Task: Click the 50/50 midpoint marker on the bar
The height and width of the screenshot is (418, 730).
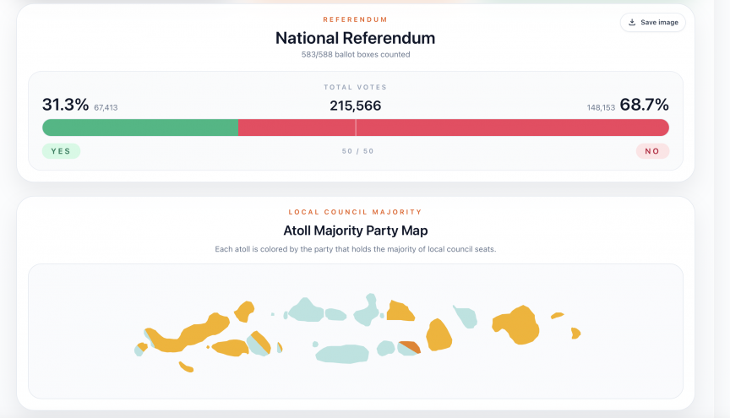Action: [x=356, y=128]
